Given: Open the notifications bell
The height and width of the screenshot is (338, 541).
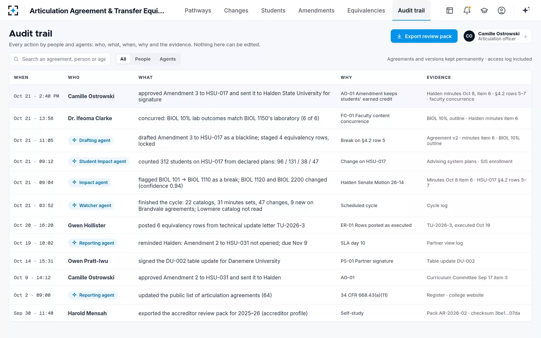Looking at the screenshot, I should tap(467, 11).
